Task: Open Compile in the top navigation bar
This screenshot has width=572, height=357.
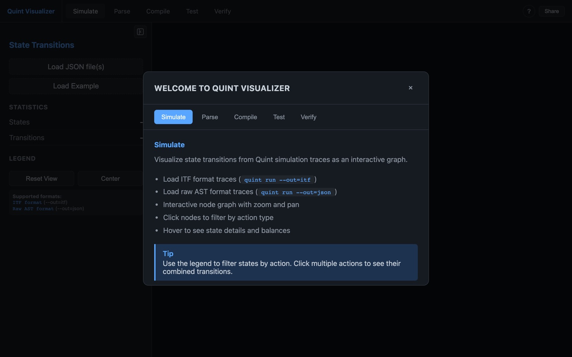Action: pos(158,11)
